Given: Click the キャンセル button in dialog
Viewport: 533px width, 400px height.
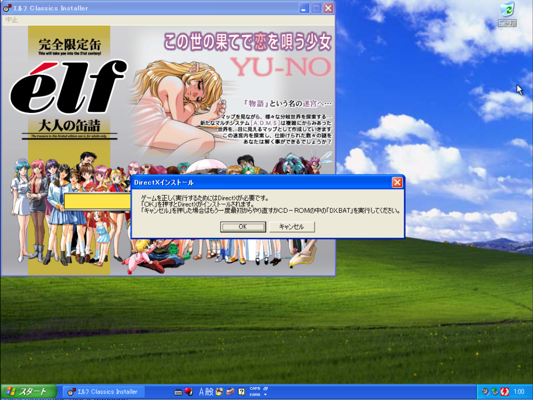Looking at the screenshot, I should (291, 227).
